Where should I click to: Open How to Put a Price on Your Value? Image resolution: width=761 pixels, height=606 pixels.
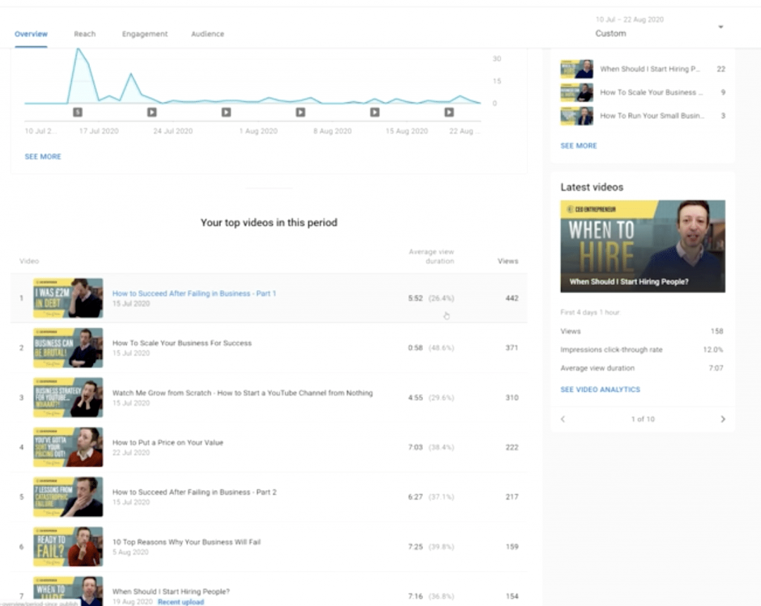point(168,442)
